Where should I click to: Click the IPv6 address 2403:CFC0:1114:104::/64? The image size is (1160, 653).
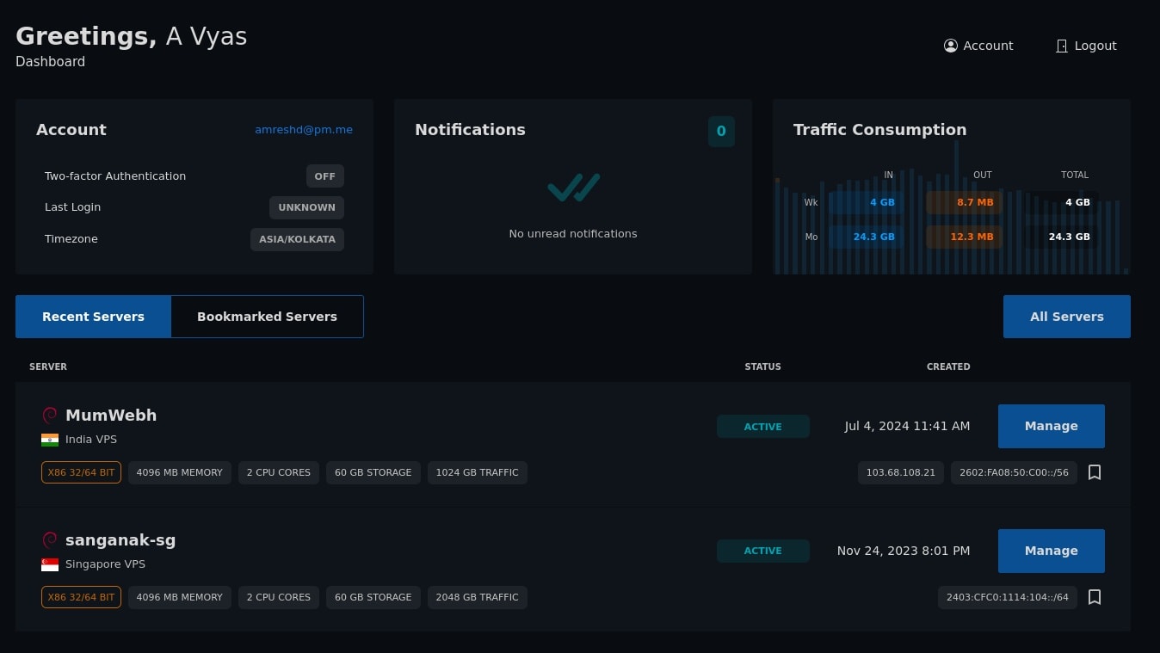(1008, 597)
